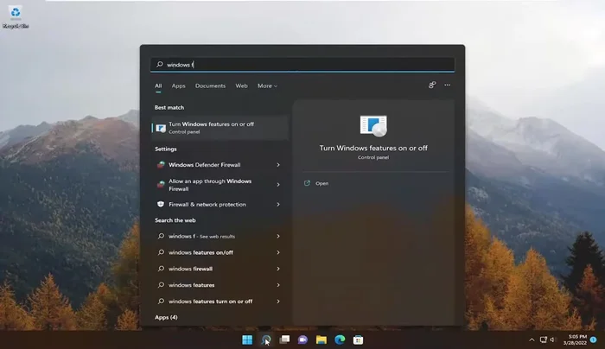Show hidden icons in system tray
The image size is (605, 349).
(532, 339)
